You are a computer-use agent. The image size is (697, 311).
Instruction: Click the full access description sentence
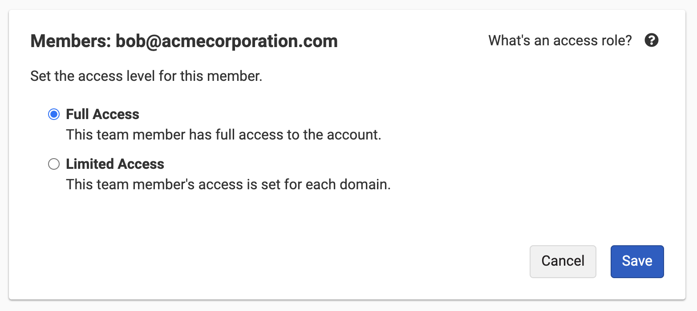pos(223,135)
